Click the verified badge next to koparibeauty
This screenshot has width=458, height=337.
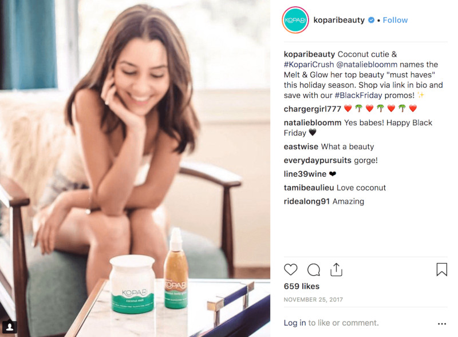371,20
